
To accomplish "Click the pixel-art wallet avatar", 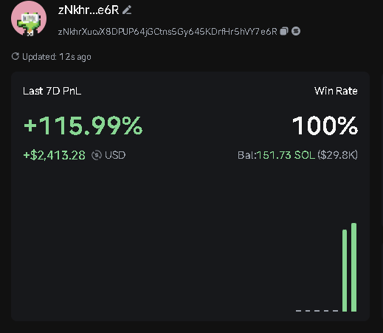I will point(29,18).
